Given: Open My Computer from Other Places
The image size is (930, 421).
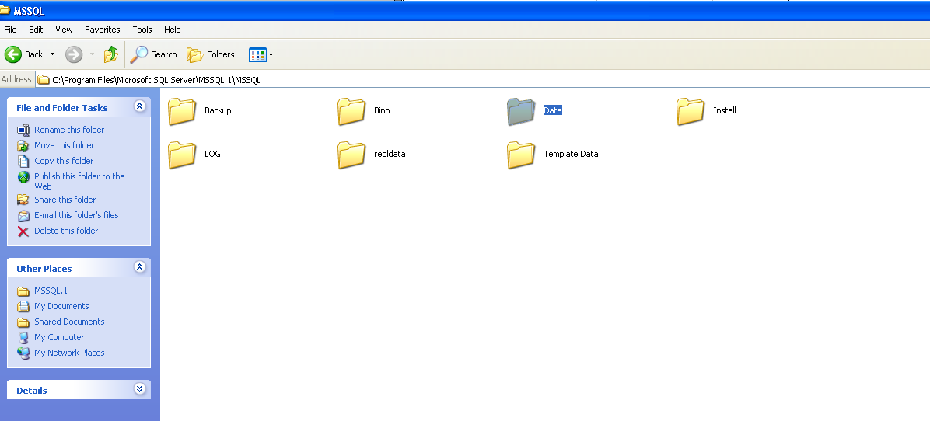Looking at the screenshot, I should (x=59, y=337).
